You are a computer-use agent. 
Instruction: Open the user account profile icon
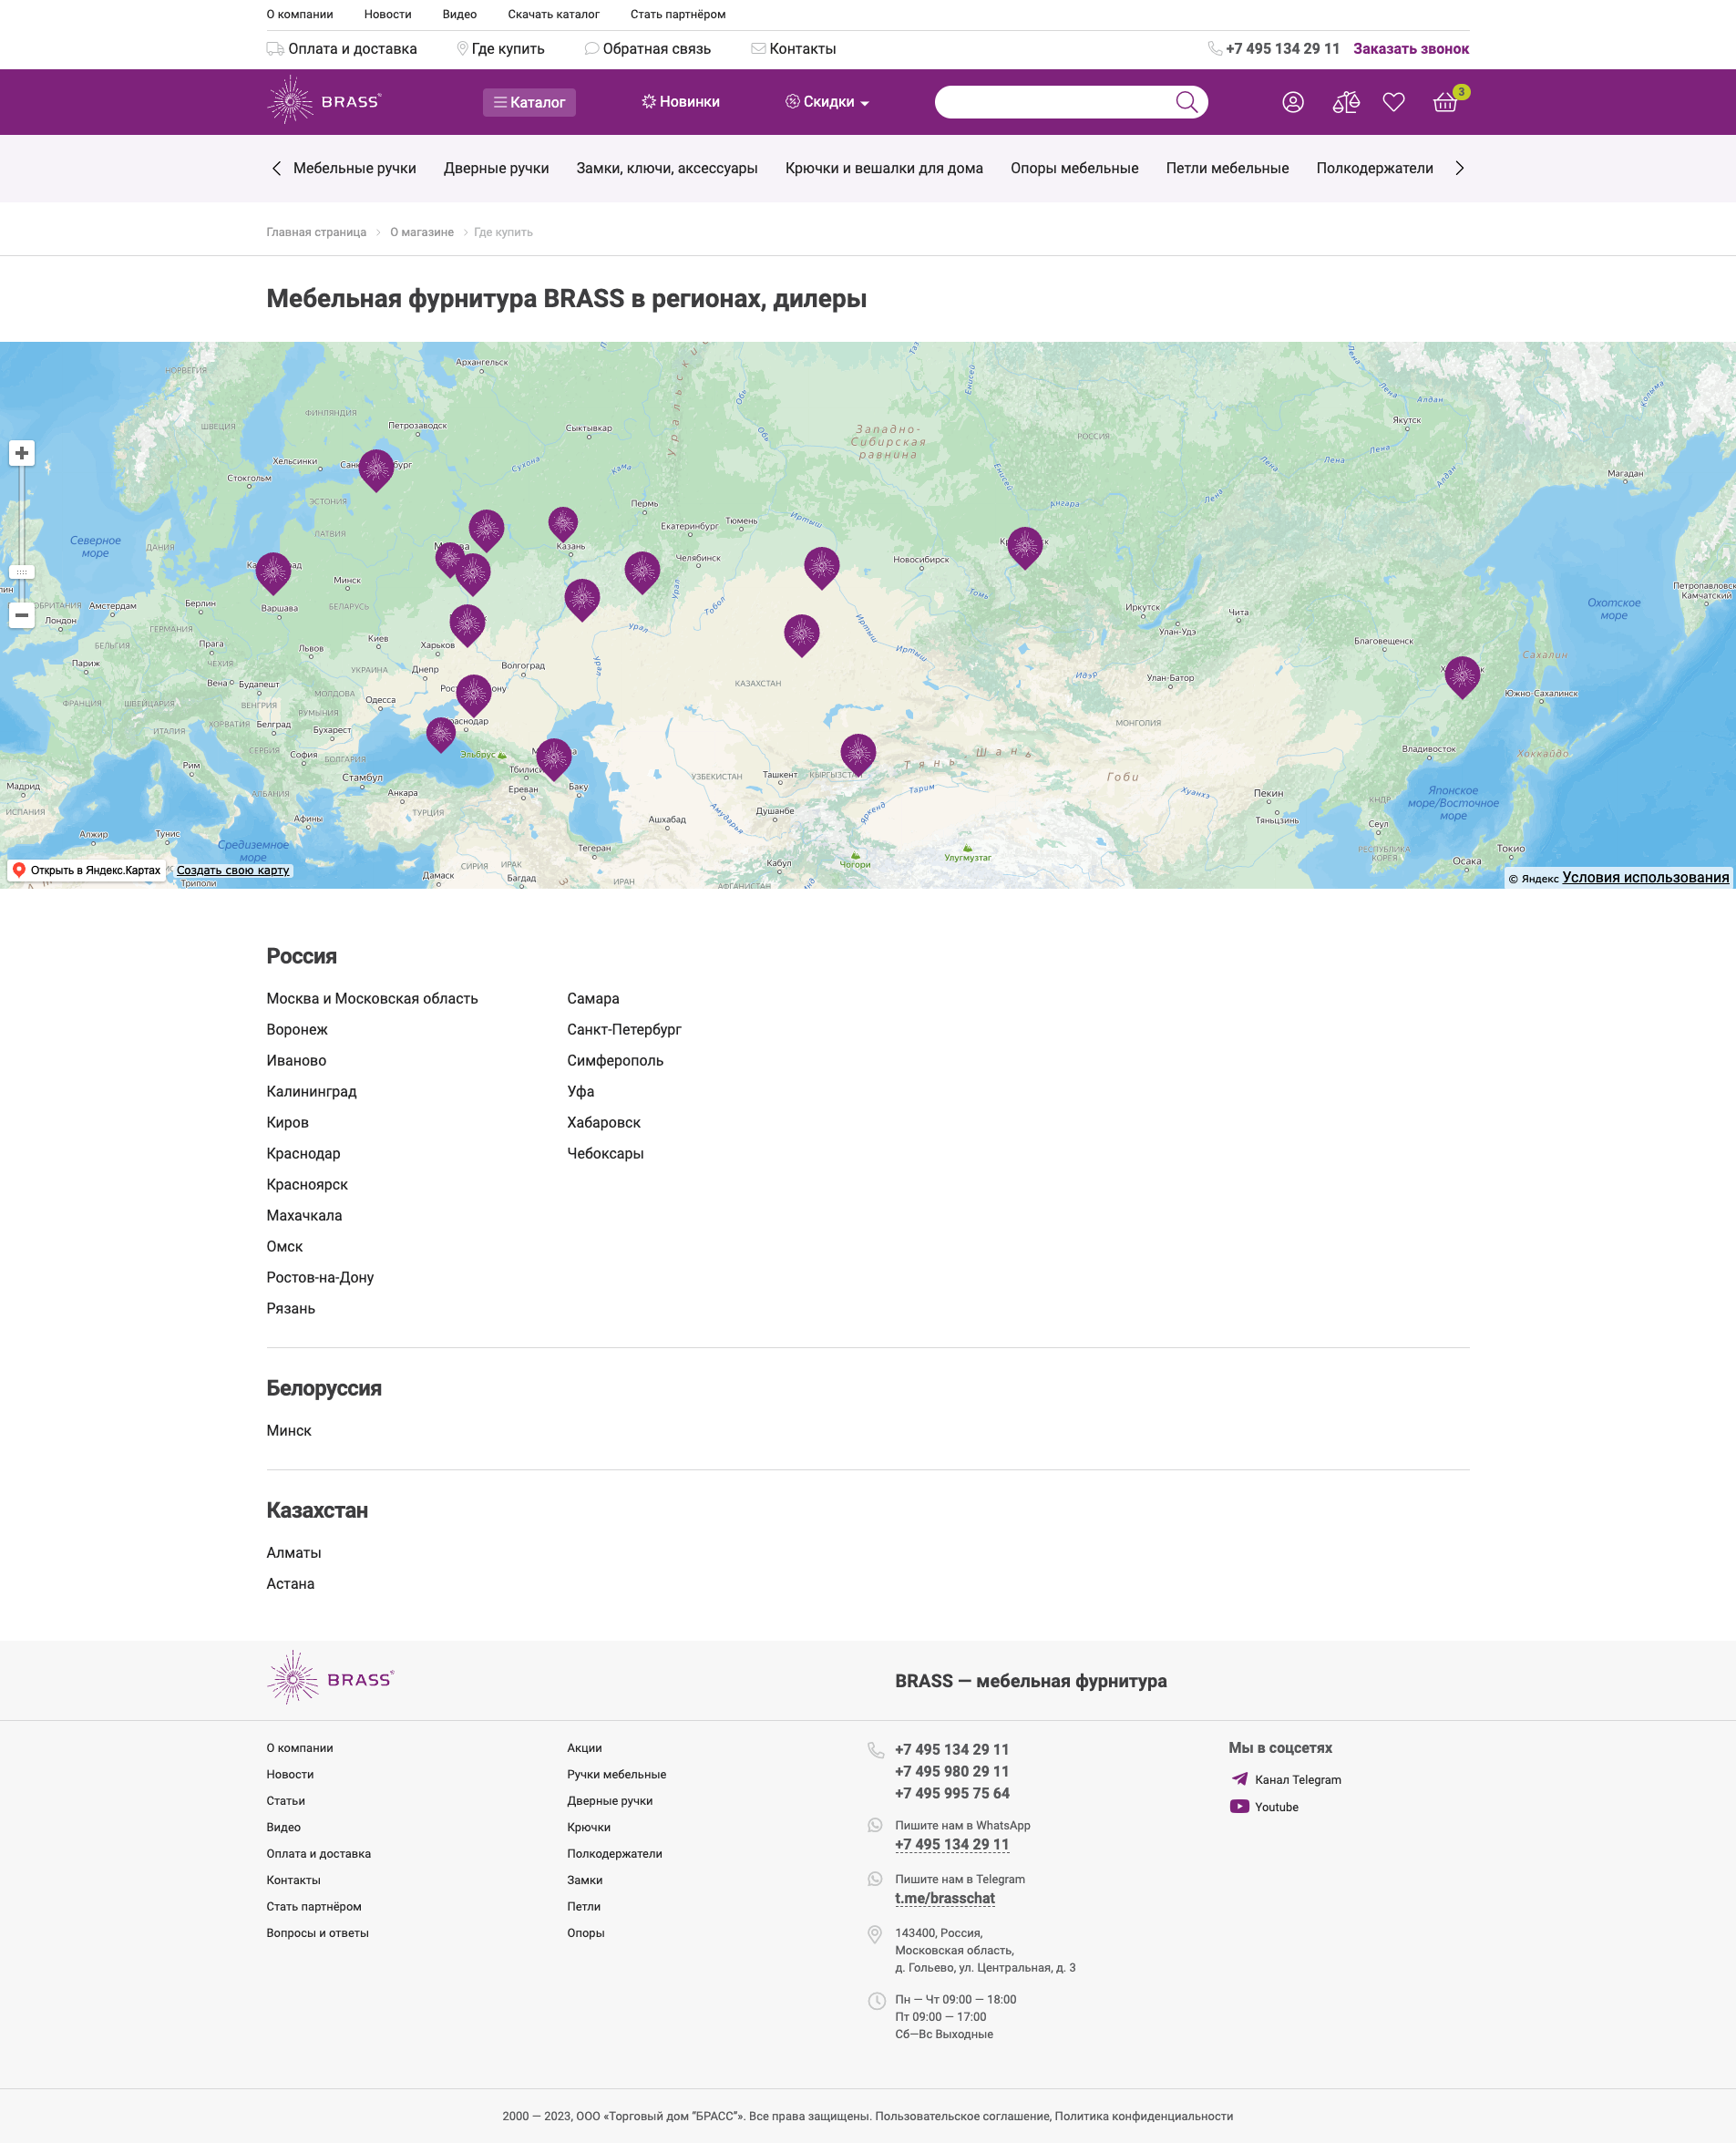pos(1292,102)
